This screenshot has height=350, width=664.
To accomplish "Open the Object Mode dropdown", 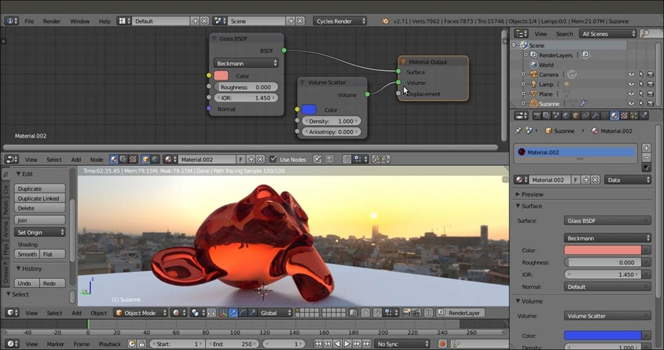I will click(141, 313).
